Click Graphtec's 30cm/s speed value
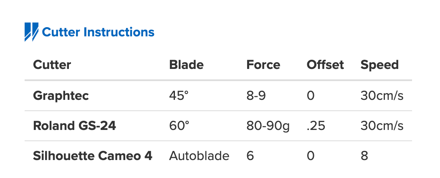The width and height of the screenshot is (440, 178). click(382, 96)
